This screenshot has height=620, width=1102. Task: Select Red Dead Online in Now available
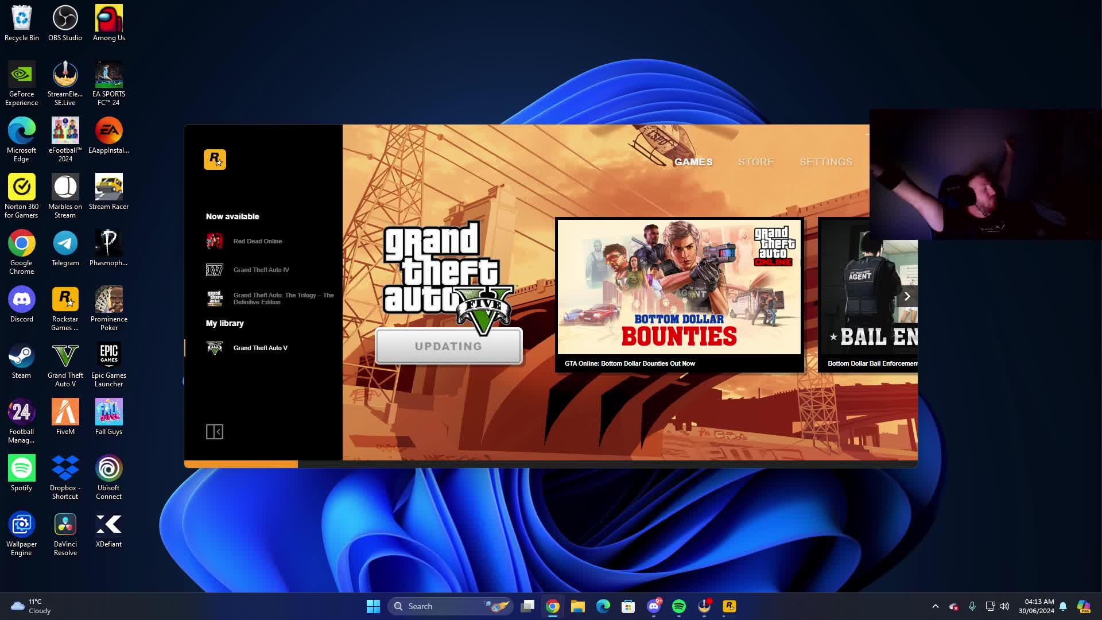(258, 241)
